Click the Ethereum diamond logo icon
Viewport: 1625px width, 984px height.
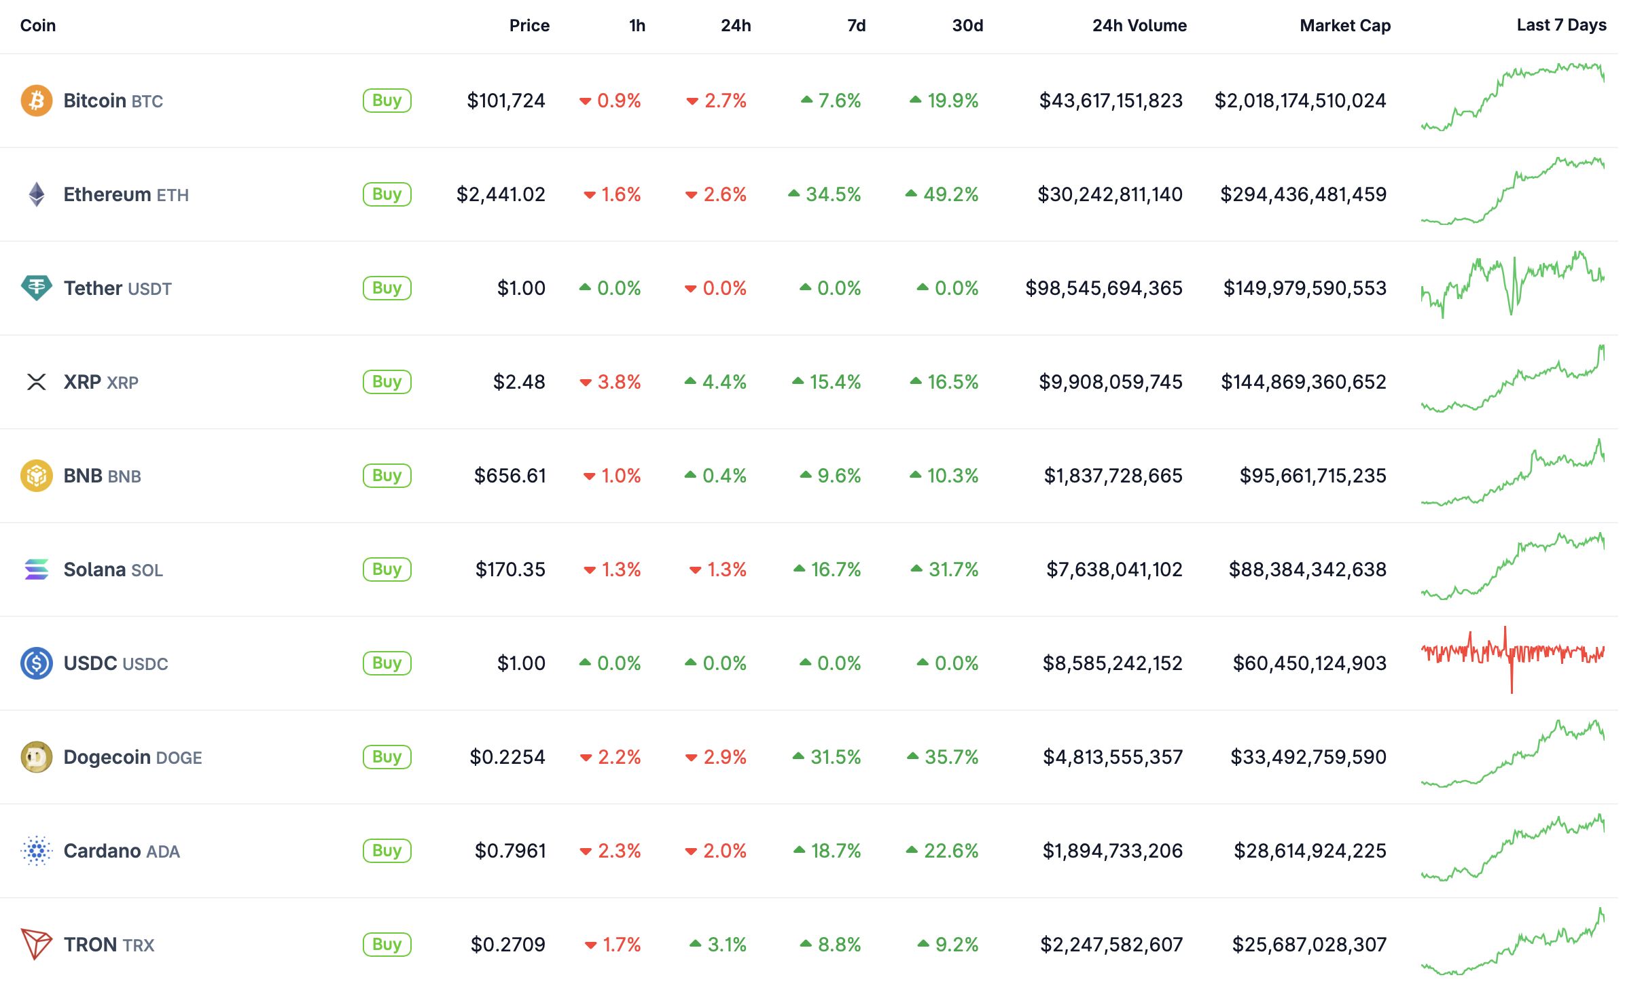[37, 194]
